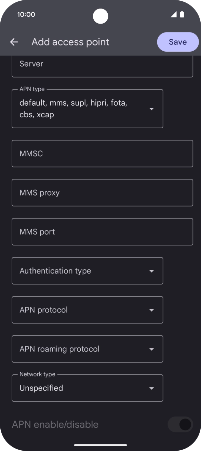Click the signal strength icon

pyautogui.click(x=174, y=14)
